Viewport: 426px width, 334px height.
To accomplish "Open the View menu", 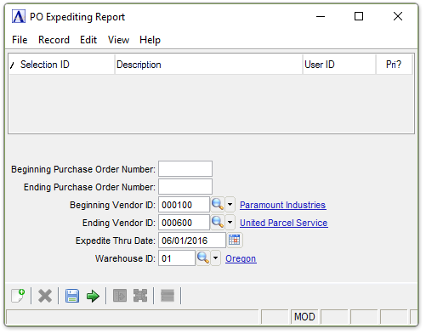I will (118, 40).
